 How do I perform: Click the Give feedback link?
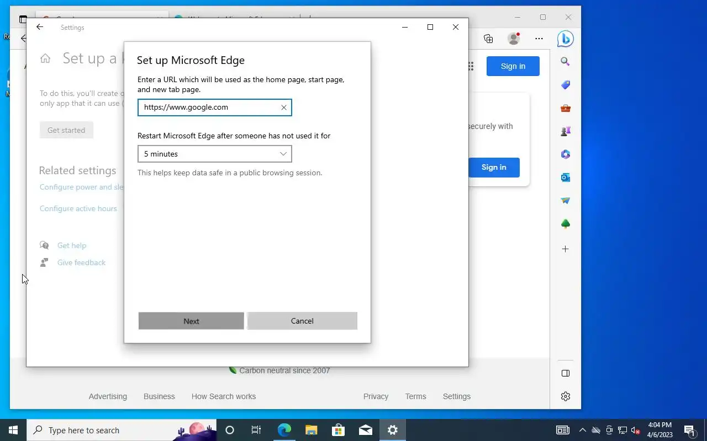[81, 262]
